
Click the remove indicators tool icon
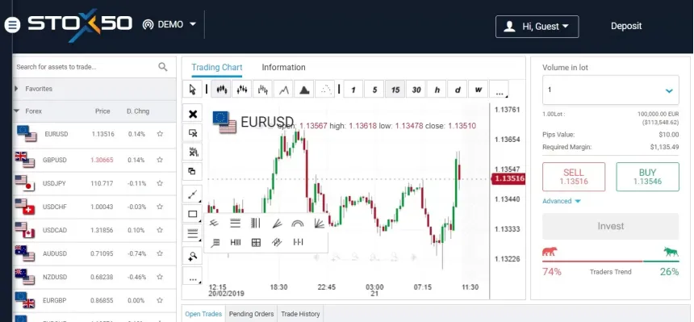click(x=193, y=152)
